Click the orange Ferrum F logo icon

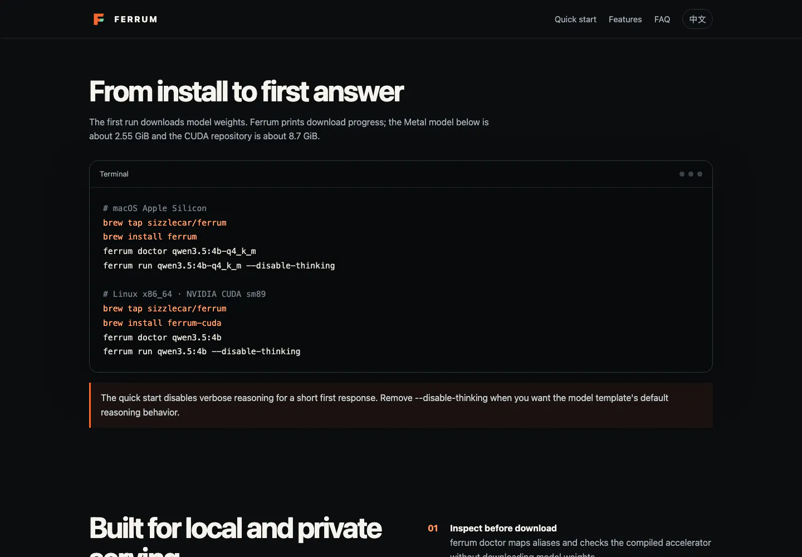(99, 19)
